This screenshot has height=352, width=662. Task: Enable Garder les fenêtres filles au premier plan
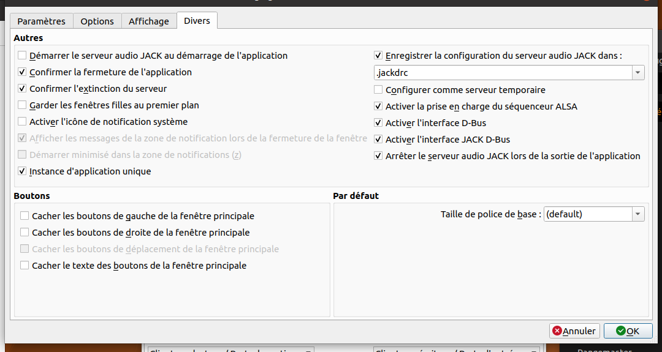click(x=23, y=105)
